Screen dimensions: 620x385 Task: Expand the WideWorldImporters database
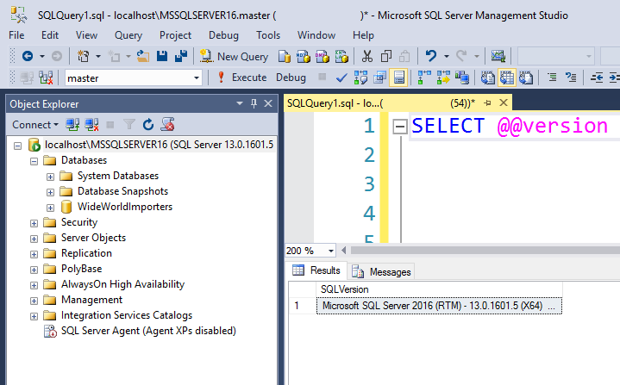[50, 208]
